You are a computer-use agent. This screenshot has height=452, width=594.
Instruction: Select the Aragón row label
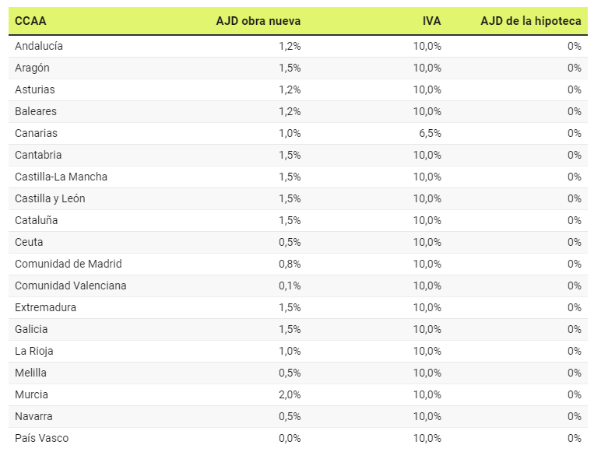tap(32, 68)
